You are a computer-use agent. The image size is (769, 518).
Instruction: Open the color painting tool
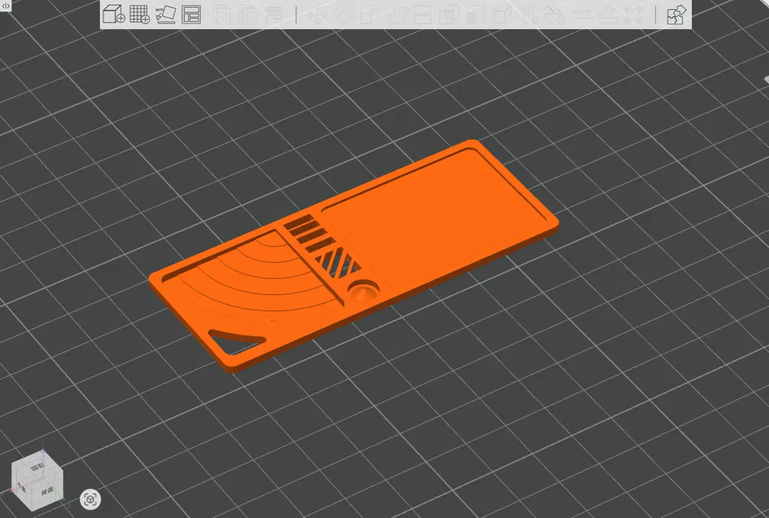(551, 15)
